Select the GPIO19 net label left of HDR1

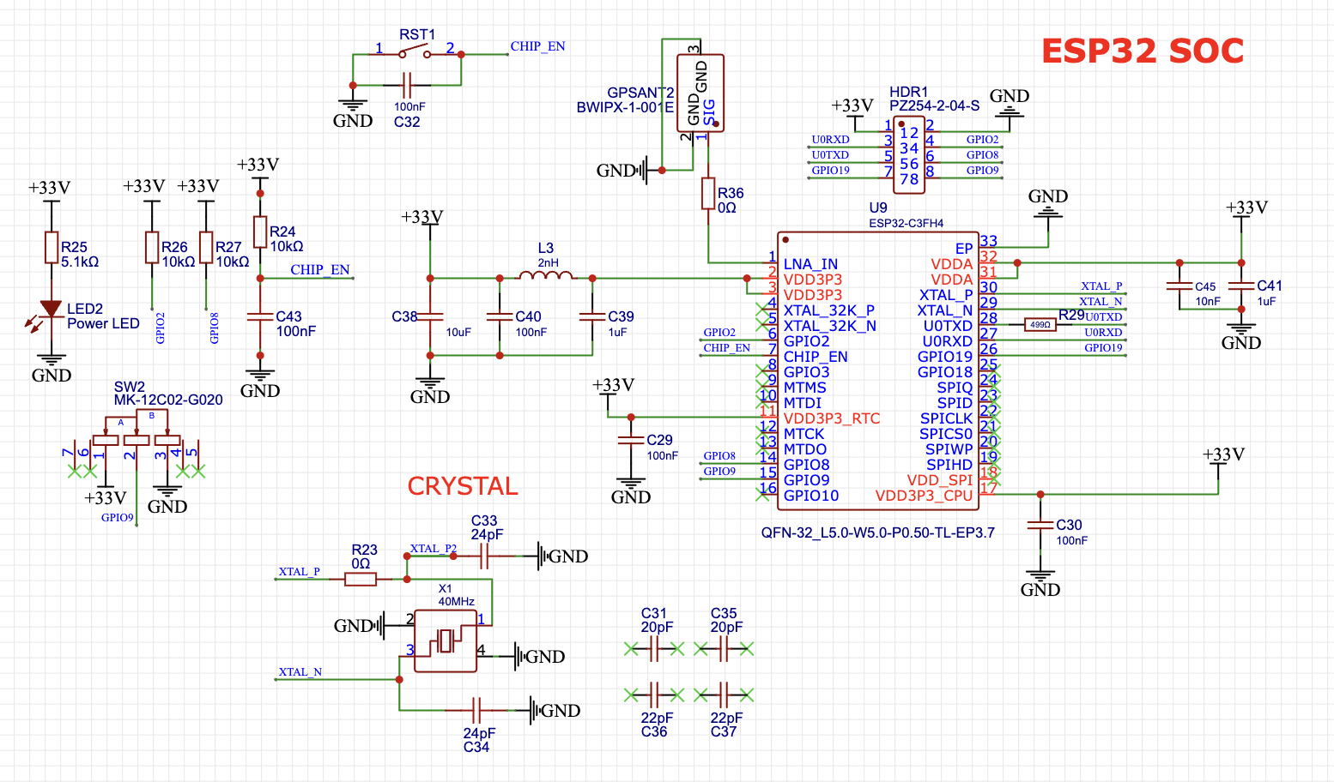(830, 171)
